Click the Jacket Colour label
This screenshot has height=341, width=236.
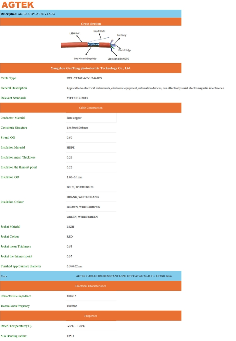(x=10, y=236)
